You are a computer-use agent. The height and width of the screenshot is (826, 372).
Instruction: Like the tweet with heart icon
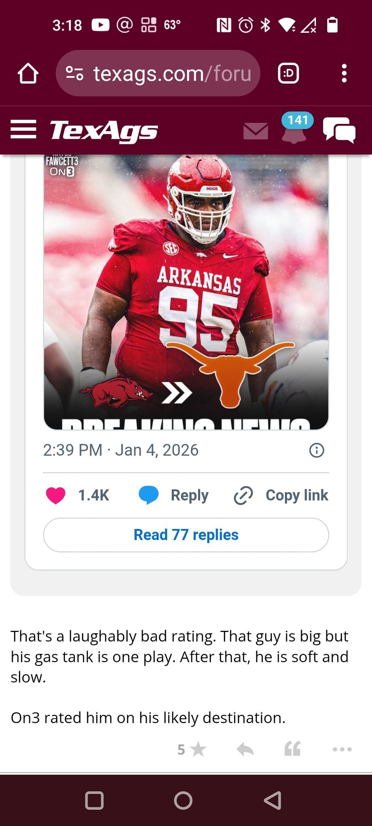(56, 495)
